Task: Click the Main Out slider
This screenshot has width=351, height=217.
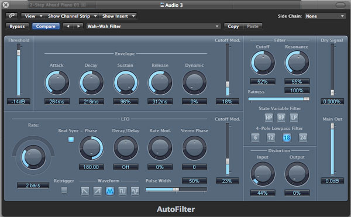Action: (332, 149)
